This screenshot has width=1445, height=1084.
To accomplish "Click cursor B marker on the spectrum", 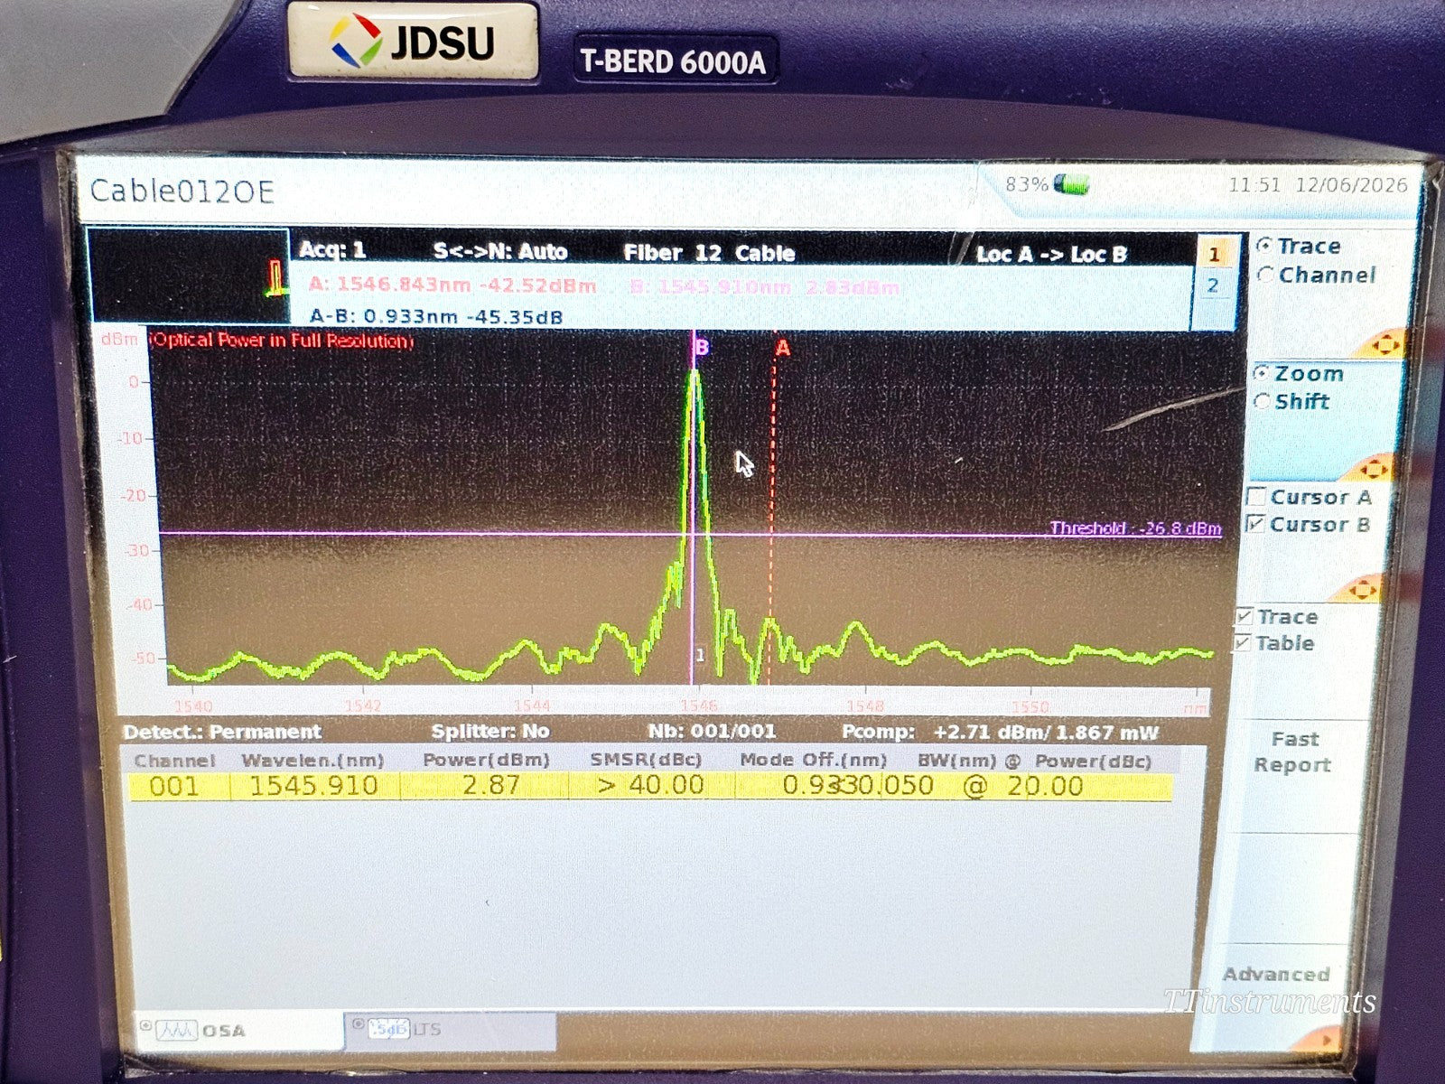I will [701, 348].
